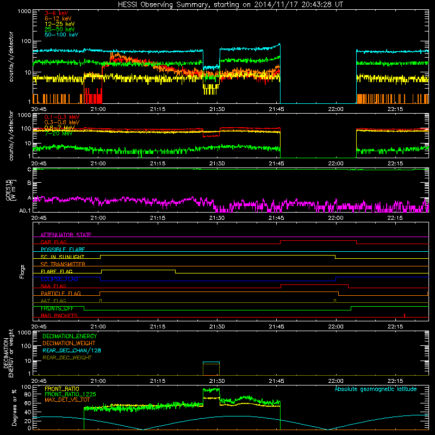Select the GAP_FLAG label

(x=53, y=242)
